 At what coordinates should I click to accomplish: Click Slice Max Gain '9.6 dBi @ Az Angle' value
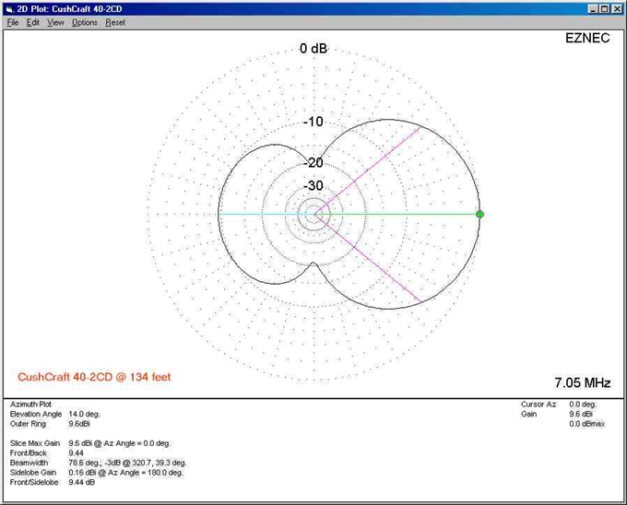tap(120, 443)
